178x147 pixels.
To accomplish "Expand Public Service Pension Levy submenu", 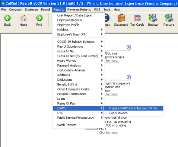I will click(x=79, y=118).
